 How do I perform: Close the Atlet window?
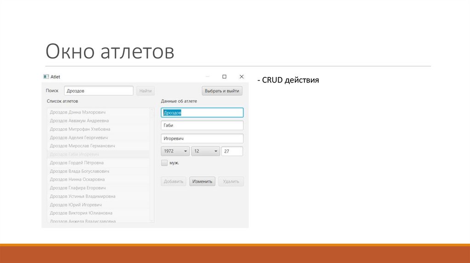click(241, 77)
